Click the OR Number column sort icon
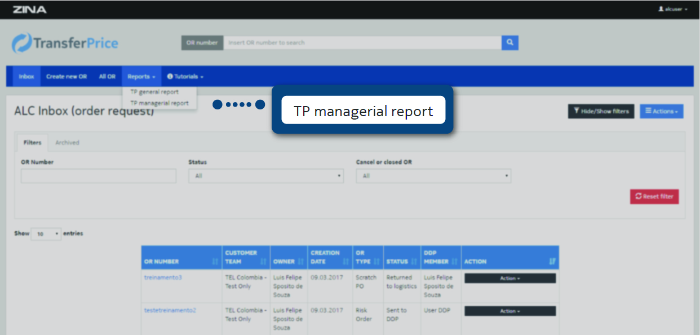 tap(215, 262)
